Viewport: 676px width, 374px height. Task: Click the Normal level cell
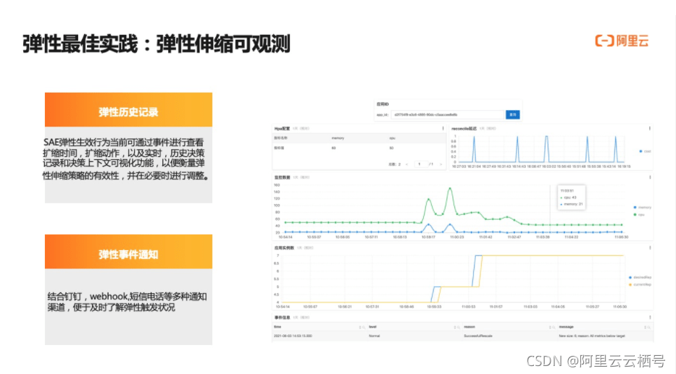[374, 336]
